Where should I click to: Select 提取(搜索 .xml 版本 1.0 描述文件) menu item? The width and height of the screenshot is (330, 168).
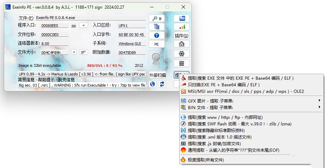(251, 137)
